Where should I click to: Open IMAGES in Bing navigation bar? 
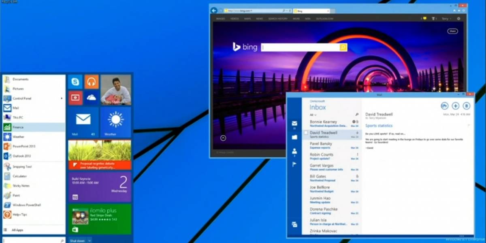tap(220, 19)
